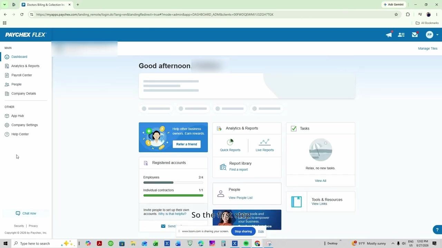The image size is (442, 248).
Task: Click Hide on the screen sharing bar
Action: tap(261, 231)
